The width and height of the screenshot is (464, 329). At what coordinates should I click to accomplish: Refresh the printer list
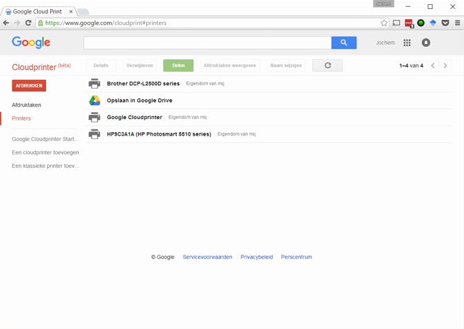tap(327, 65)
